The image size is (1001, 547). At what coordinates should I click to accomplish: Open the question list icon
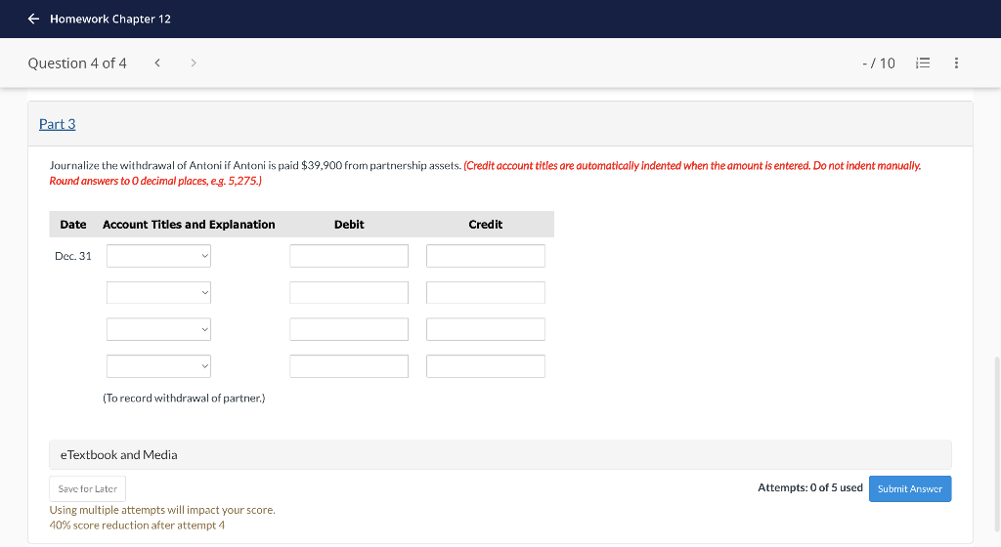(923, 63)
